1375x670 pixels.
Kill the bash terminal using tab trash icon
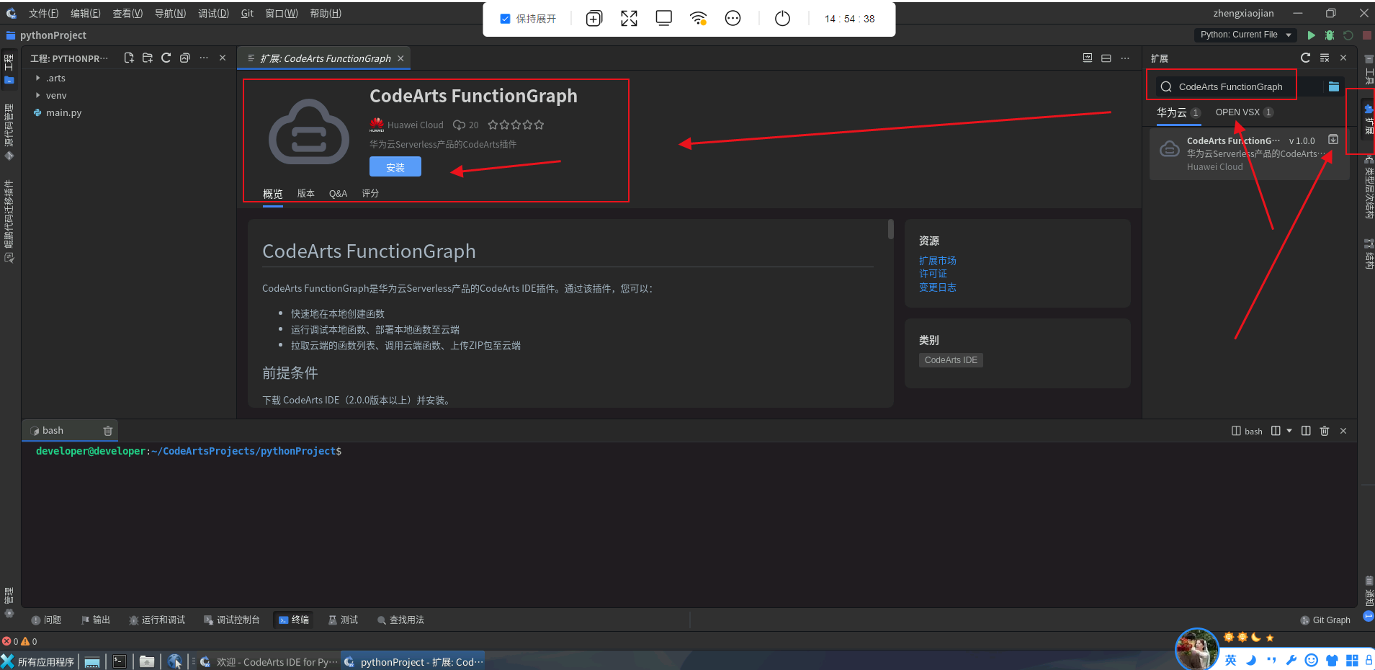(108, 431)
